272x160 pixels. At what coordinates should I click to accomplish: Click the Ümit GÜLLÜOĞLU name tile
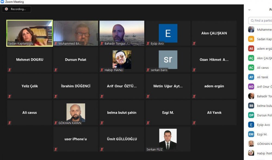tap(122, 139)
